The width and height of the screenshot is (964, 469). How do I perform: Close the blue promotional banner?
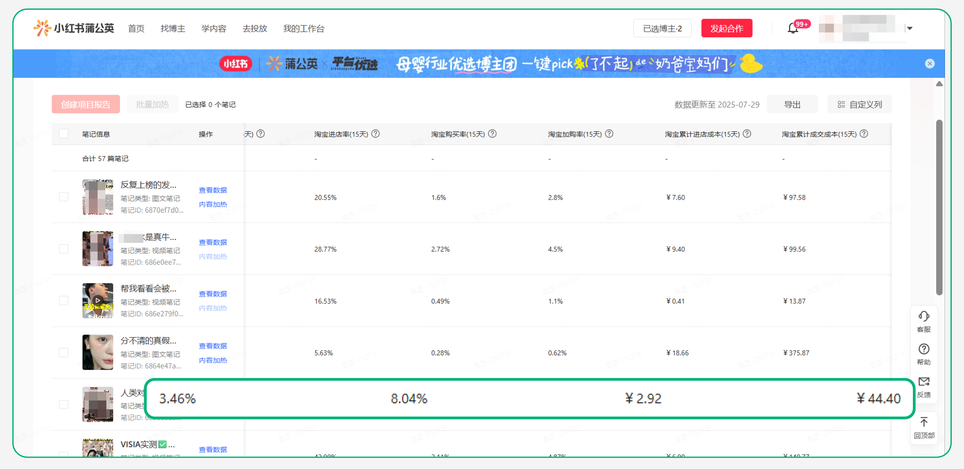tap(930, 64)
